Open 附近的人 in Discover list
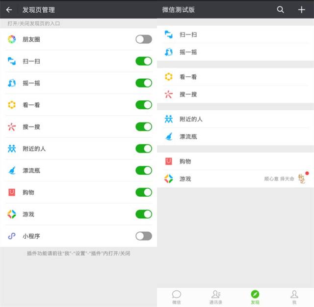This screenshot has width=314, height=307. tap(235, 119)
